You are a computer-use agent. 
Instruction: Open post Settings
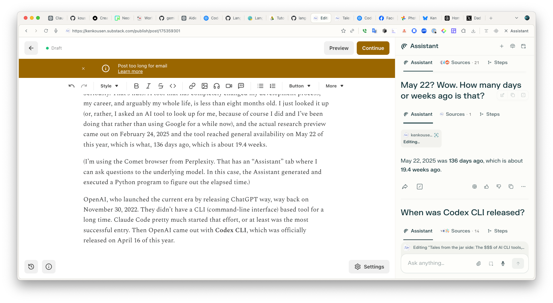click(x=369, y=267)
